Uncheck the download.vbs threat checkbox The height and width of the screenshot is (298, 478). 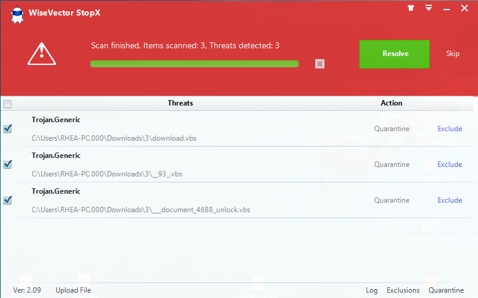[x=8, y=129]
